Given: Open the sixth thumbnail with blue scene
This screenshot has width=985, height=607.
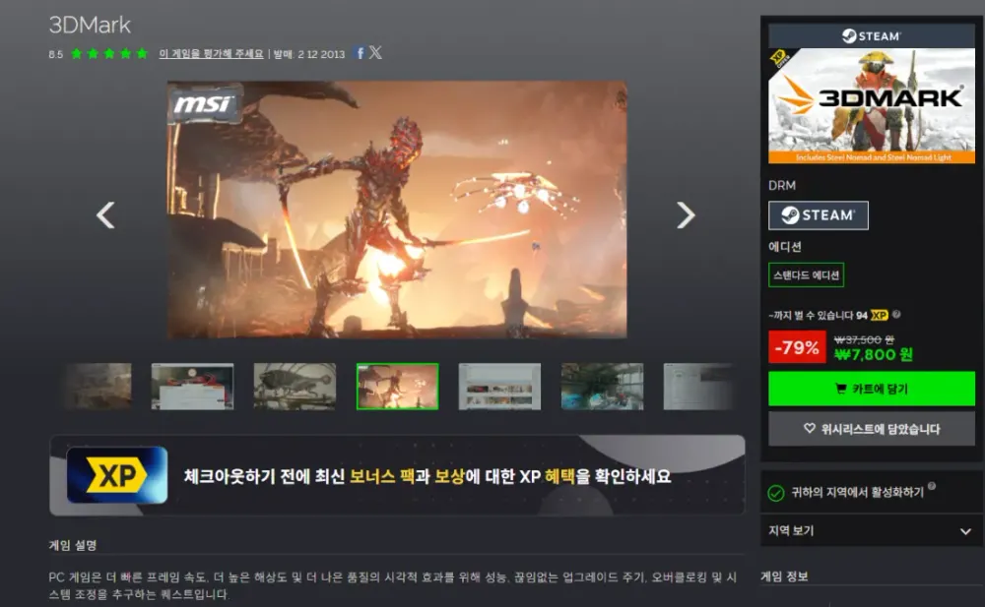Looking at the screenshot, I should coord(602,386).
